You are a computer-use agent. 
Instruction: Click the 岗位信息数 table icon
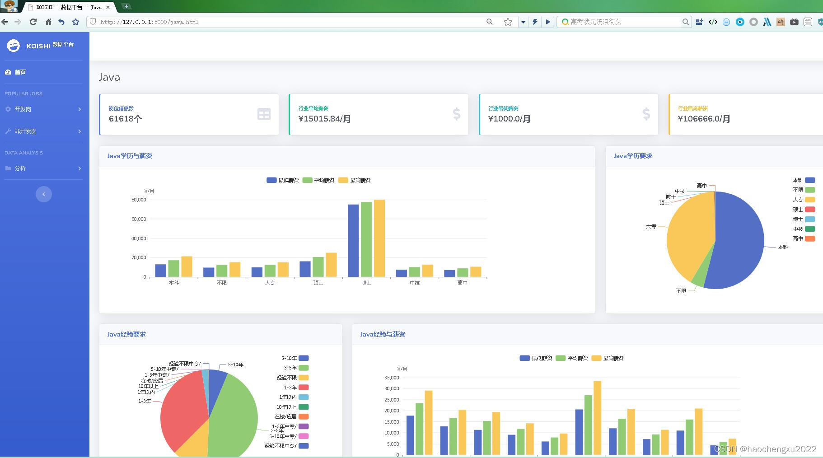tap(264, 114)
